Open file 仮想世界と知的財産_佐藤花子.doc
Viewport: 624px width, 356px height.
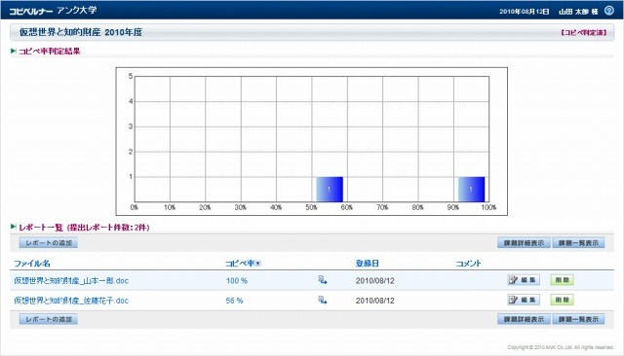pos(71,301)
